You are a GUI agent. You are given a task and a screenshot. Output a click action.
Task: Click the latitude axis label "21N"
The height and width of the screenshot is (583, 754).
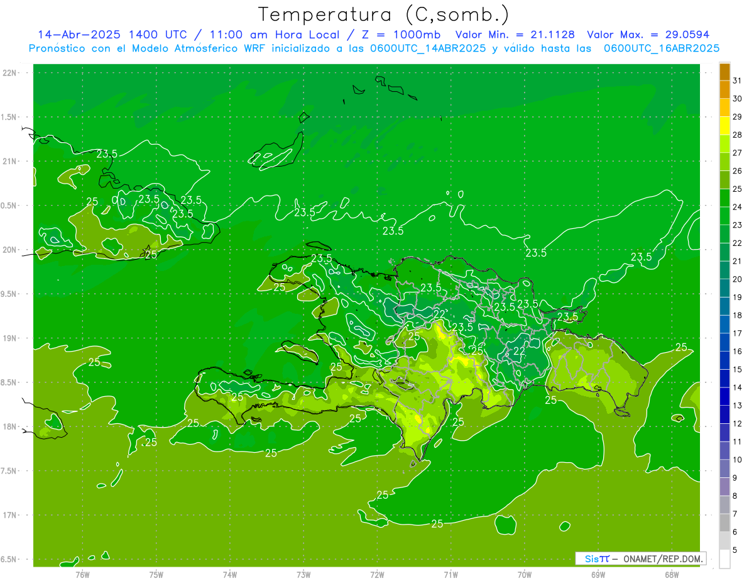click(x=10, y=162)
